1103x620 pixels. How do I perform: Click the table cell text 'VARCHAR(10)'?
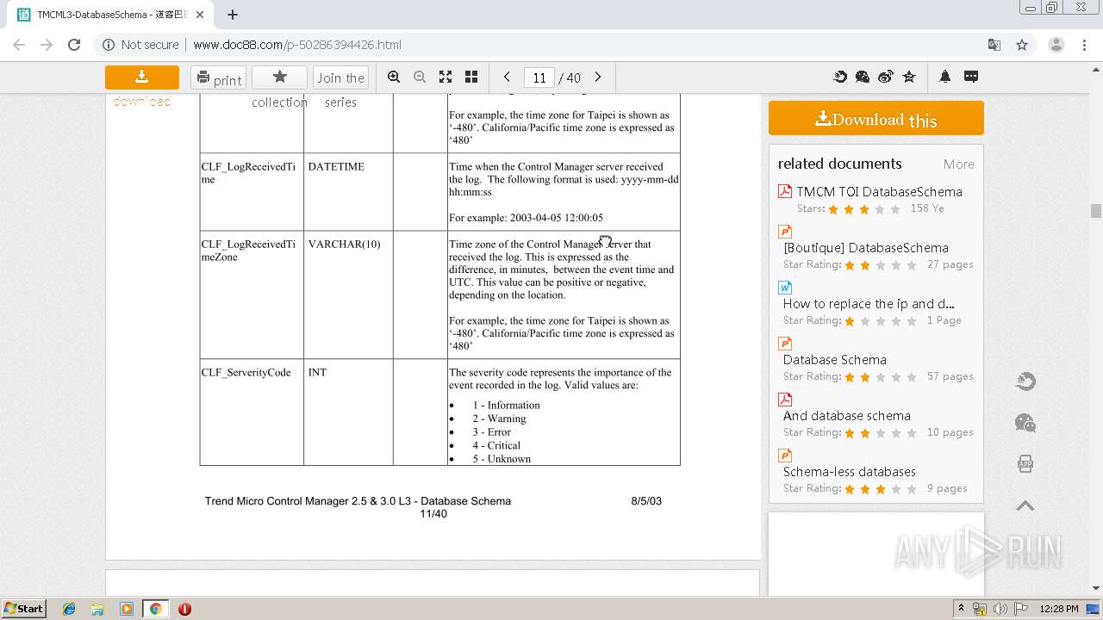pos(344,245)
